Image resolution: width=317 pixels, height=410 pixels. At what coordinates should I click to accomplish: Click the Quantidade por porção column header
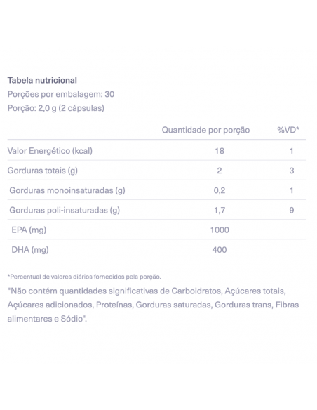tap(205, 130)
